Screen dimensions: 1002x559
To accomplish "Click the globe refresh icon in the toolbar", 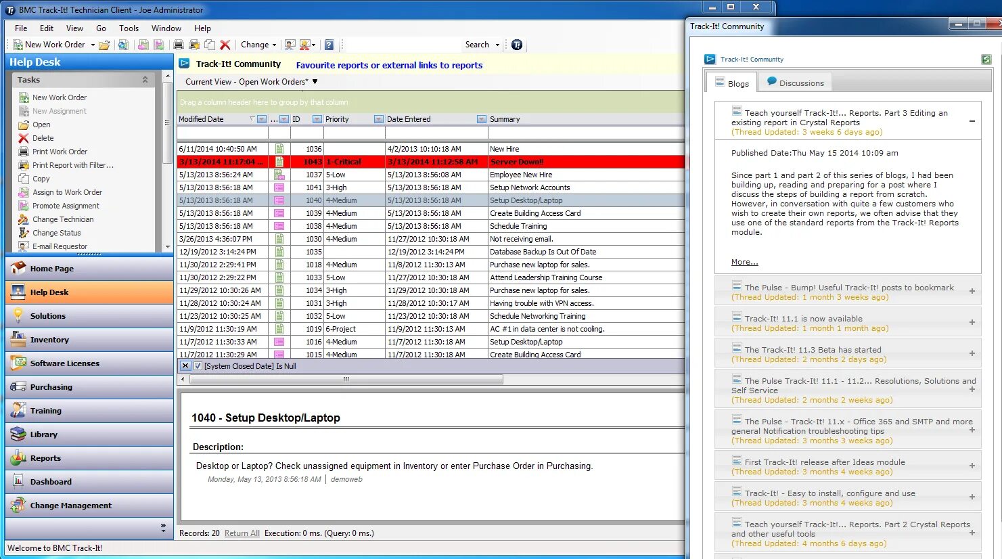I will pos(123,45).
